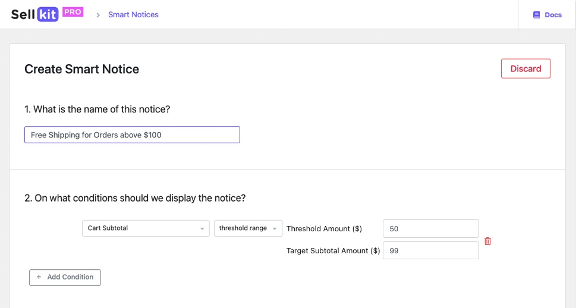The width and height of the screenshot is (576, 308).
Task: Click the arrow on the Cart Subtotal selector
Action: (x=202, y=228)
